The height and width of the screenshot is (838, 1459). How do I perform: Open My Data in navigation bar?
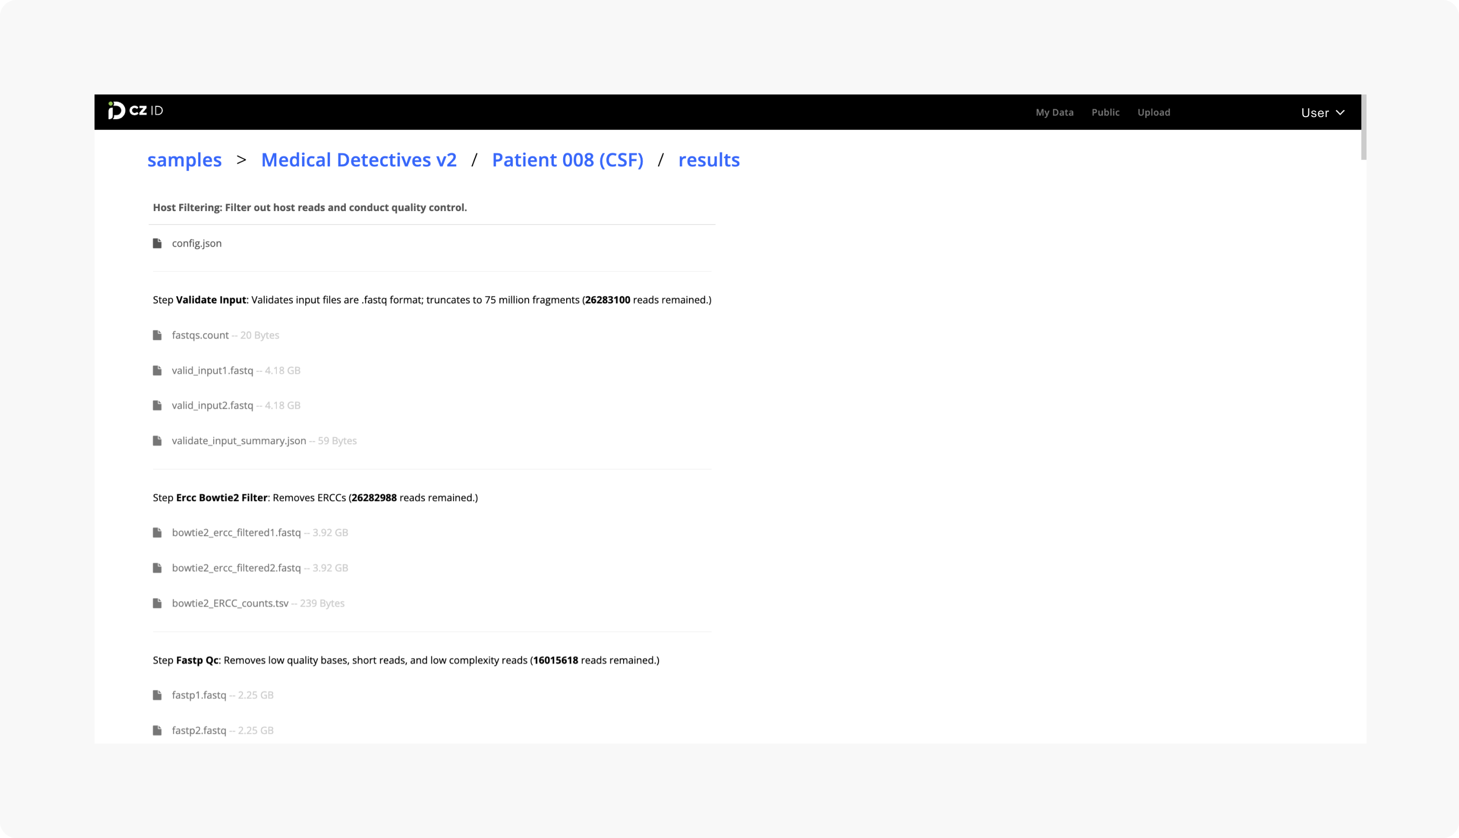pyautogui.click(x=1054, y=112)
